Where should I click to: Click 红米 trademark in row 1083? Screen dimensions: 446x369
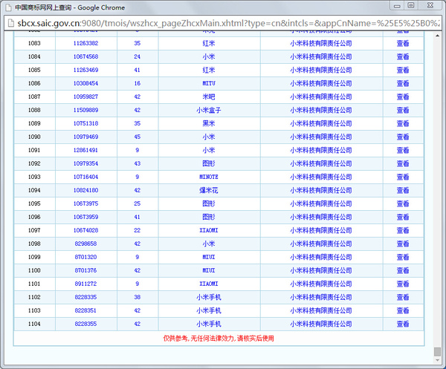coord(209,43)
